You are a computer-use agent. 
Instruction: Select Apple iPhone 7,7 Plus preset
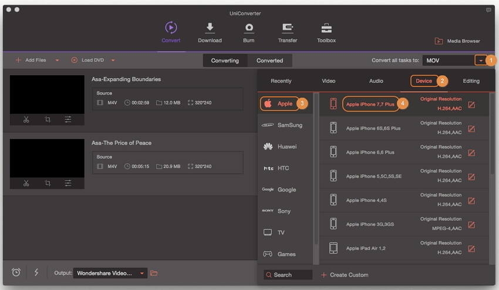pos(404,104)
